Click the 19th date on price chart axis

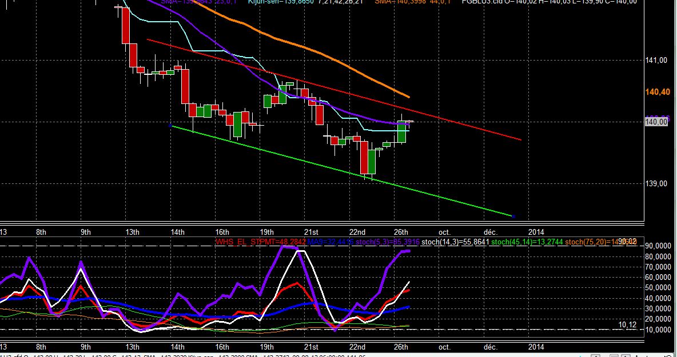click(x=266, y=232)
